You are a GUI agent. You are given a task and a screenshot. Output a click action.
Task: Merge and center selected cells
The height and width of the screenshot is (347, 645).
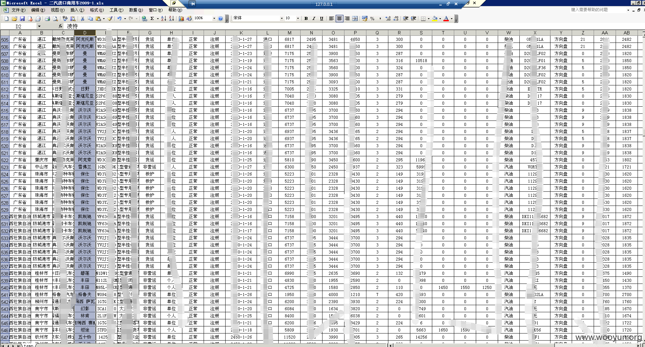(355, 19)
